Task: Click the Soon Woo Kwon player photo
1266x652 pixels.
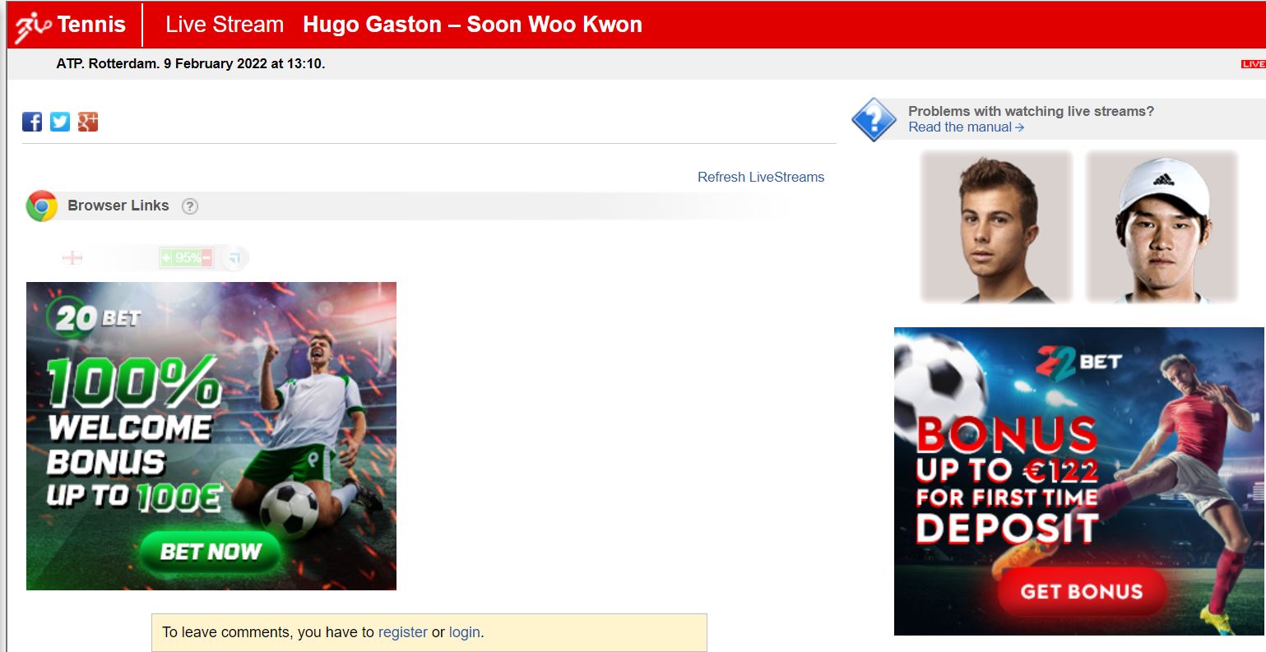Action: [x=1162, y=227]
